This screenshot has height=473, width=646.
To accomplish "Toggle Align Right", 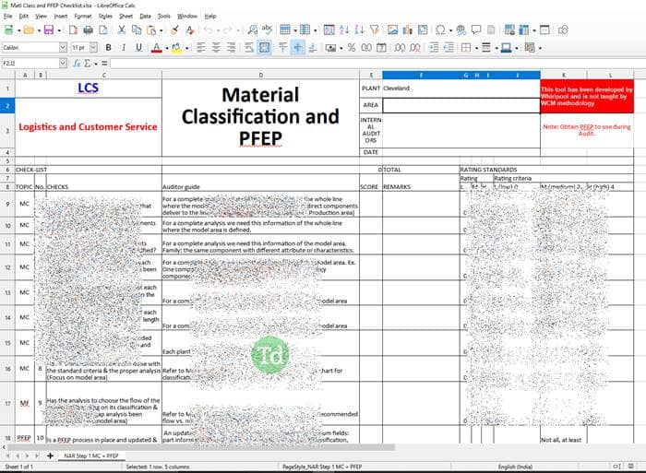I will 231,47.
